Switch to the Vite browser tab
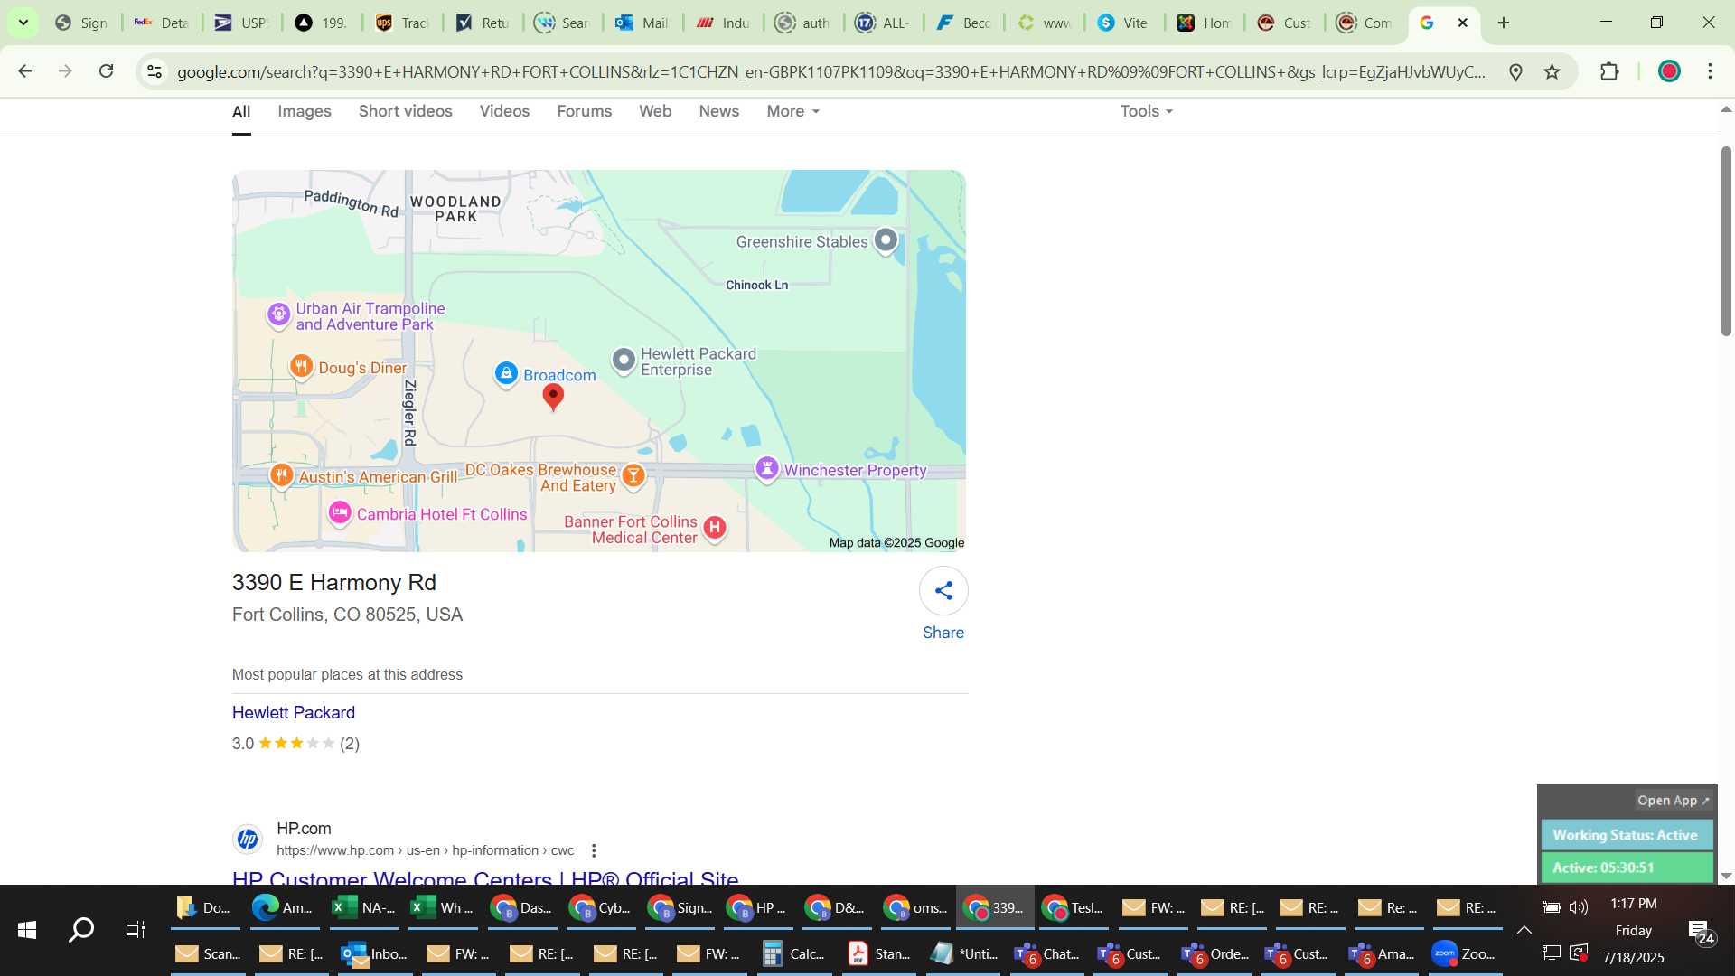This screenshot has height=976, width=1735. coord(1123,23)
